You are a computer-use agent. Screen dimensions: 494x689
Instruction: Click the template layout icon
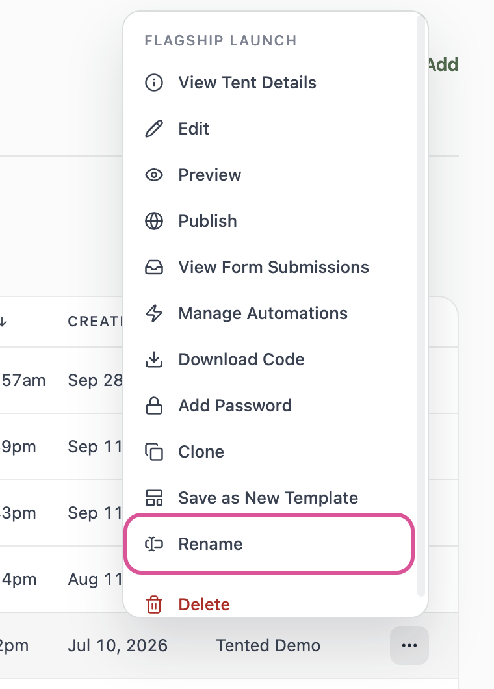point(154,498)
